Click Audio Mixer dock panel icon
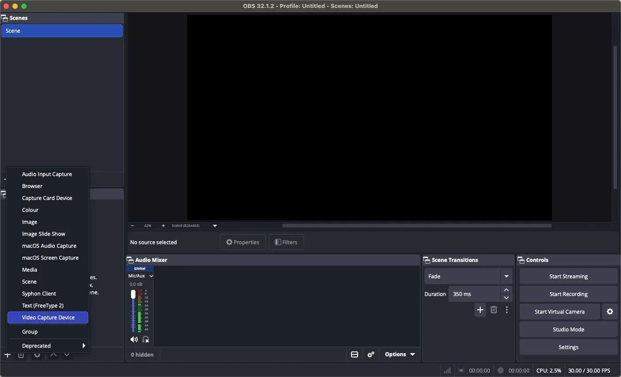Viewport: 621px width, 377px height. [130, 260]
